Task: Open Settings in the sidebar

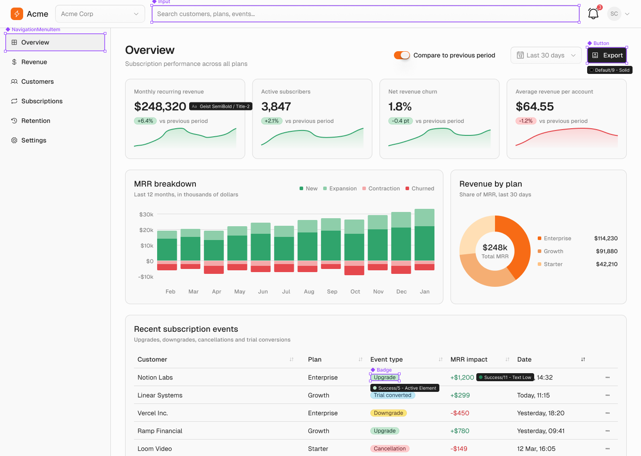Action: (55, 140)
